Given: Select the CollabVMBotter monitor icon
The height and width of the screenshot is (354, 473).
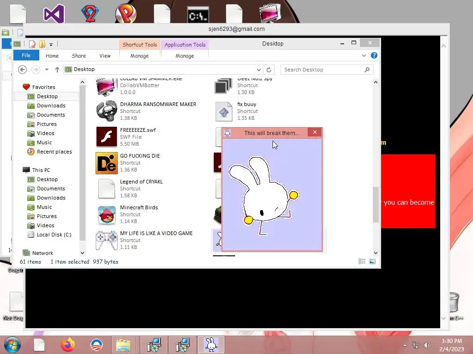Looking at the screenshot, I should (107, 86).
